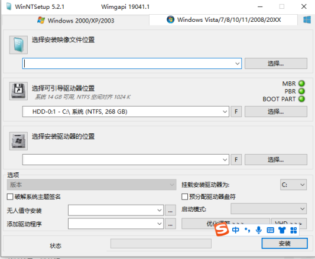Click the 安装 install button
The height and width of the screenshot is (259, 315).
(x=284, y=243)
